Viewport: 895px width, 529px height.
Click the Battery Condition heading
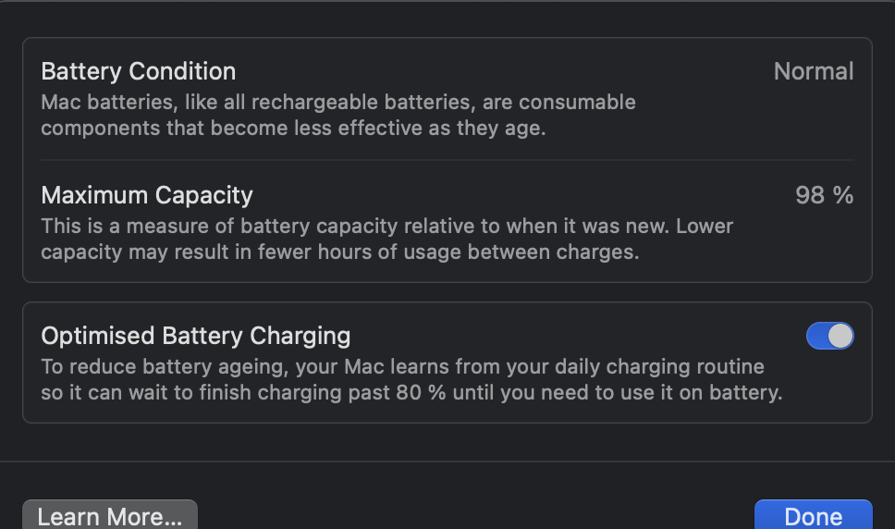[139, 71]
